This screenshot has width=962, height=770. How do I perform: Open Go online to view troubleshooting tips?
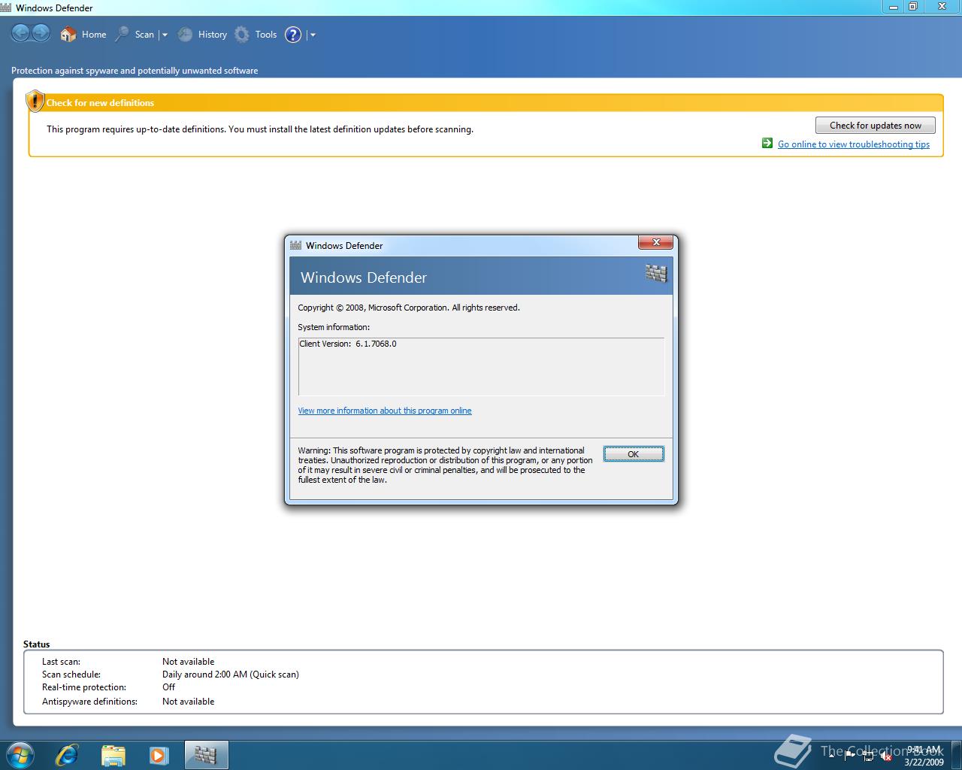854,144
